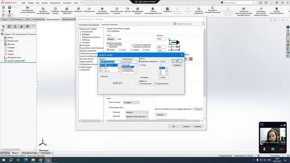
Task: Click 'Справка' in document properties dialog
Action: [198, 126]
